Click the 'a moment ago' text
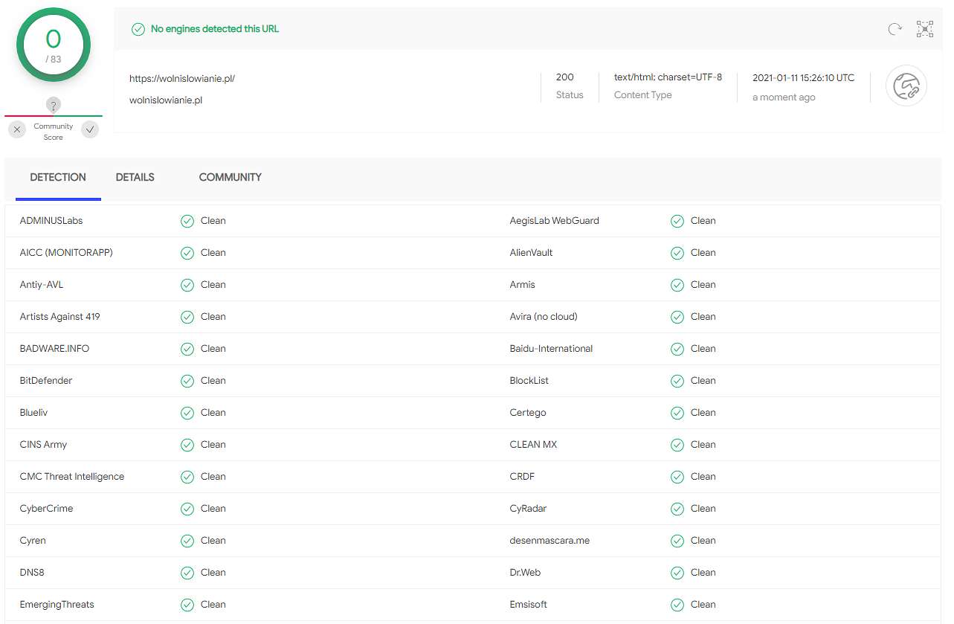Screen dimensions: 954x624 coord(784,97)
